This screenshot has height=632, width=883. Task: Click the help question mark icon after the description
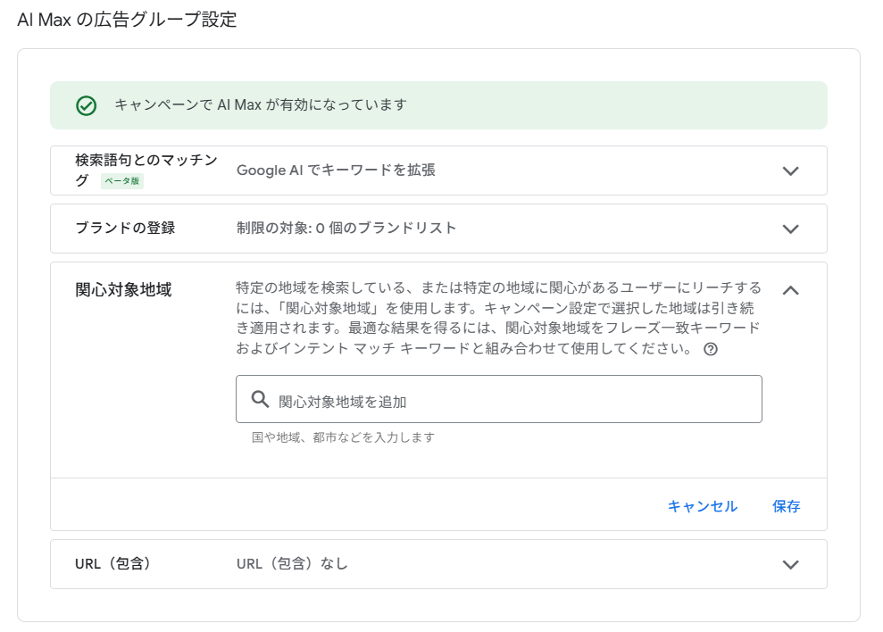click(x=711, y=349)
